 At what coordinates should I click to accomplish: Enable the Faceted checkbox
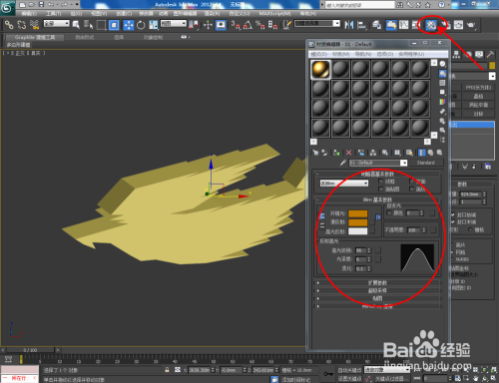tap(411, 189)
